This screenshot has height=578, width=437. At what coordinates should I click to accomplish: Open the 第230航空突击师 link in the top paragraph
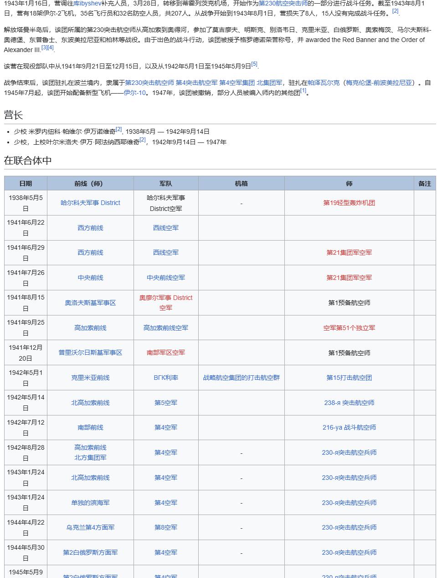tap(283, 3)
